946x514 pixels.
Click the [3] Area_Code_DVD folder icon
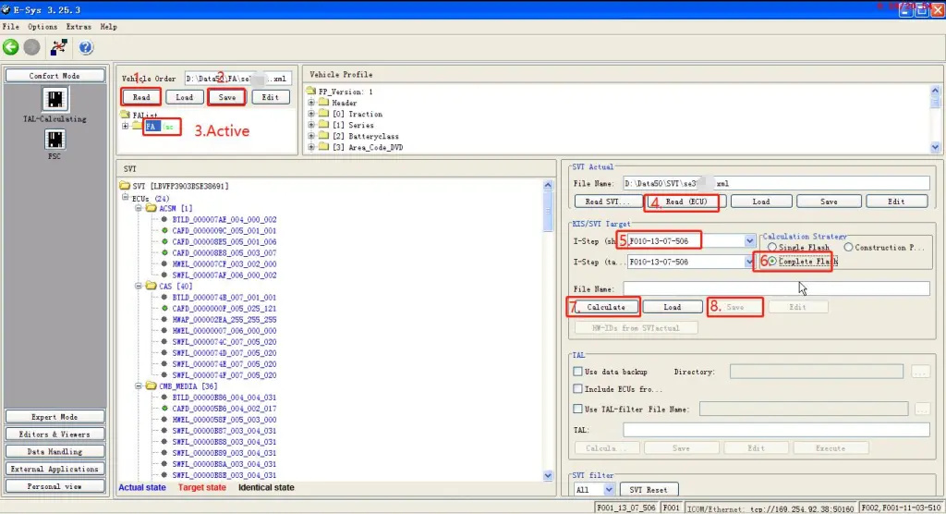(x=323, y=147)
